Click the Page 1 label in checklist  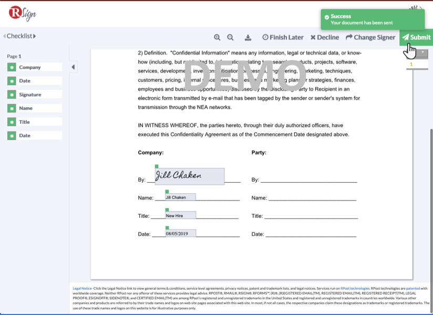[x=14, y=56]
